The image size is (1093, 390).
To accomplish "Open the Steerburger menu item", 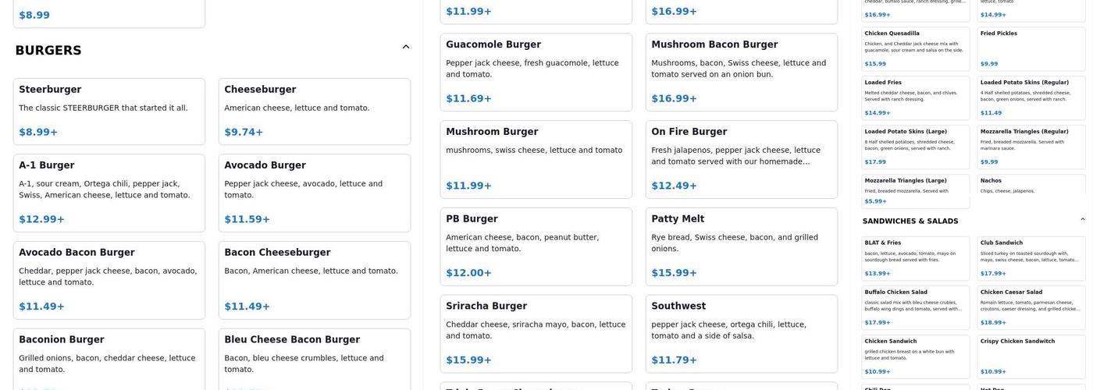I will 109,111.
